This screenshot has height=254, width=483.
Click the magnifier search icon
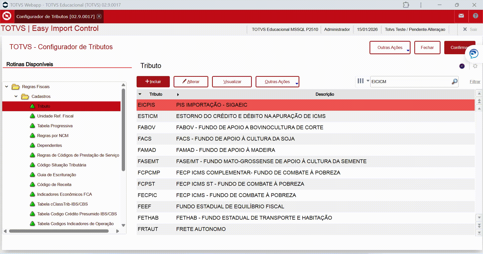(x=454, y=82)
